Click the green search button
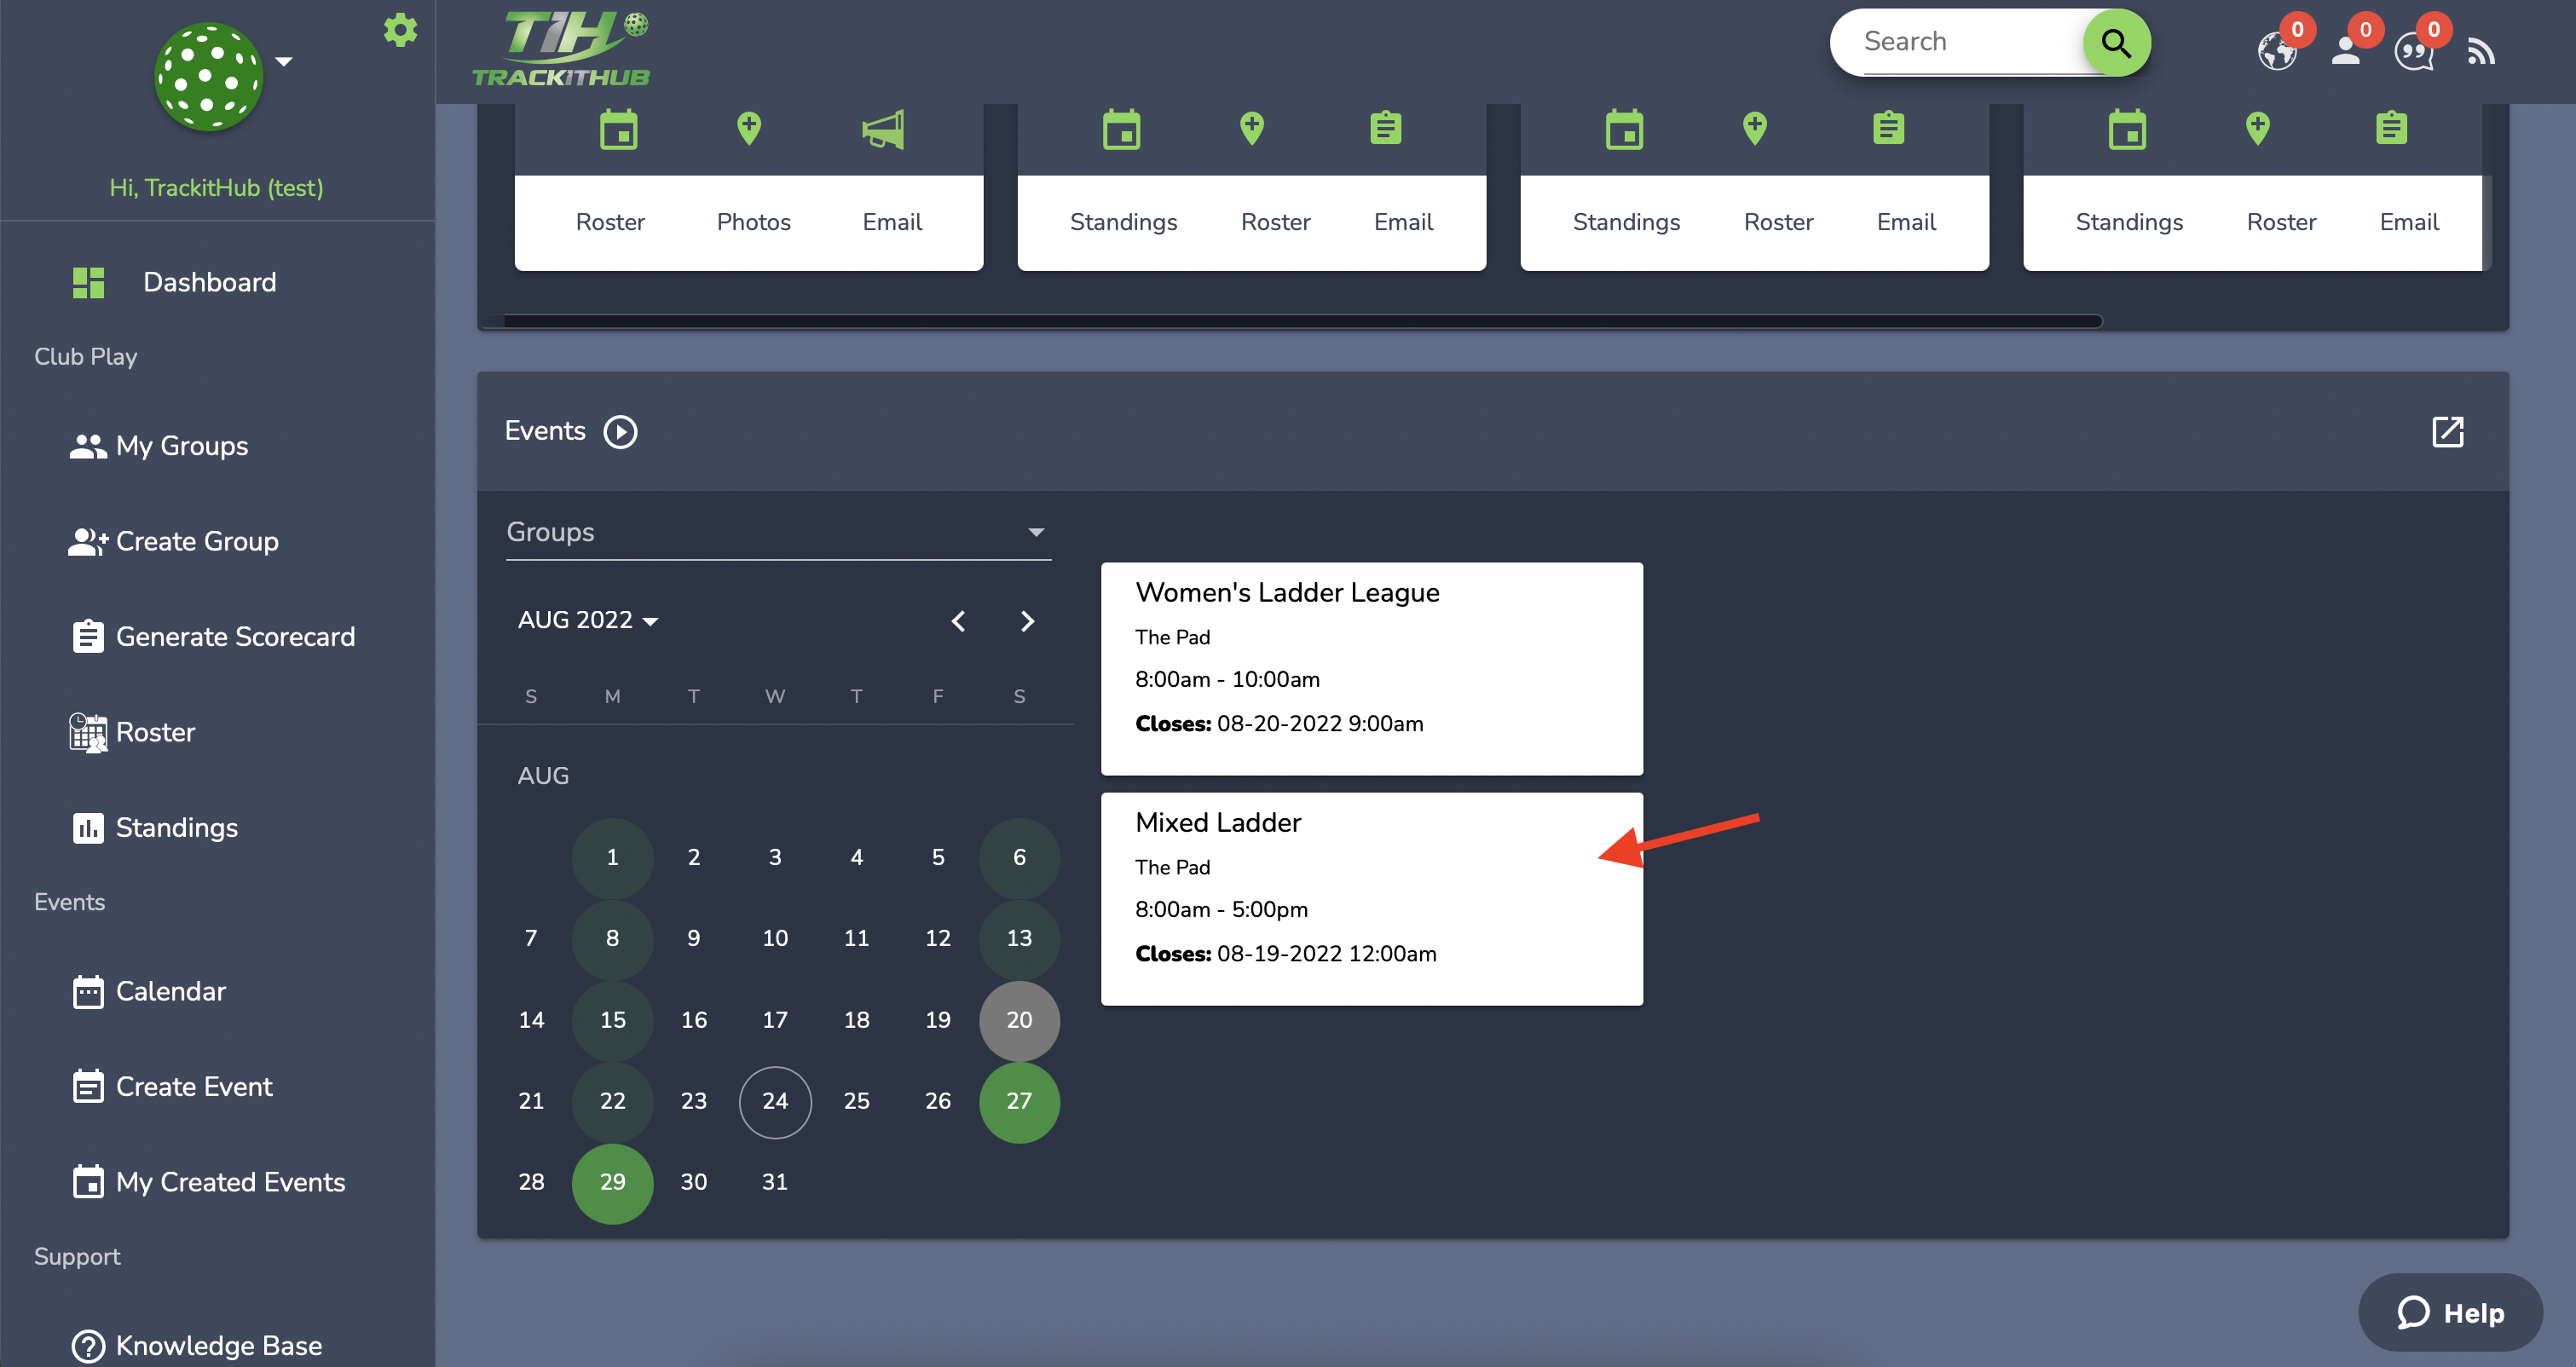This screenshot has height=1367, width=2576. [2116, 43]
